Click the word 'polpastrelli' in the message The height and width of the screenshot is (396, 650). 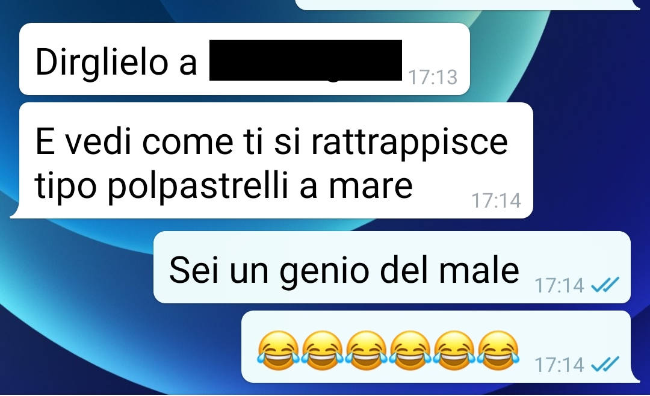[x=197, y=186]
